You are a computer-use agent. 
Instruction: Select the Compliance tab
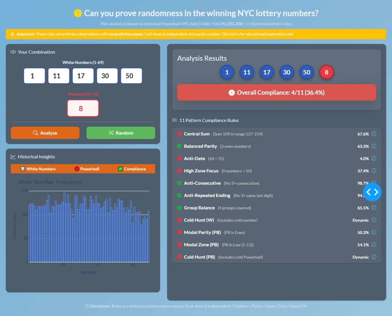pyautogui.click(x=132, y=169)
